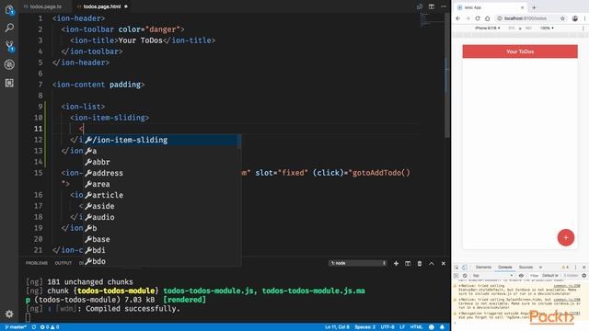The height and width of the screenshot is (331, 589).
Task: Open the DevTools console settings gear
Action: 584,276
